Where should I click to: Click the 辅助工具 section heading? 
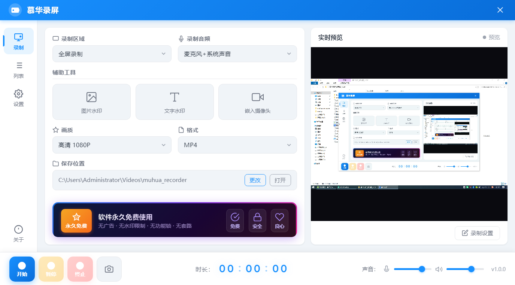pos(64,72)
